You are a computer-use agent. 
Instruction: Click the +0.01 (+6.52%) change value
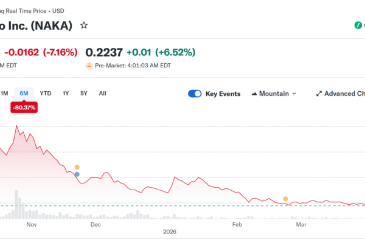161,52
